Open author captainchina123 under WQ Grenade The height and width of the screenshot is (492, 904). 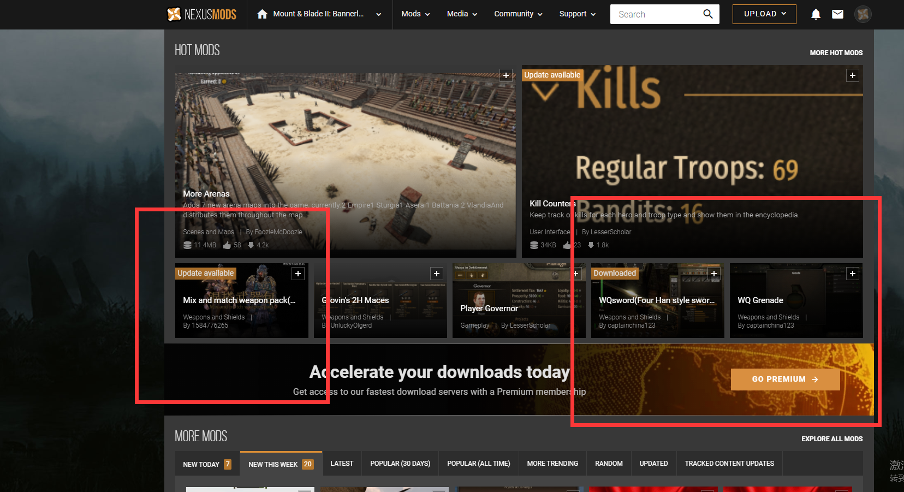(770, 325)
